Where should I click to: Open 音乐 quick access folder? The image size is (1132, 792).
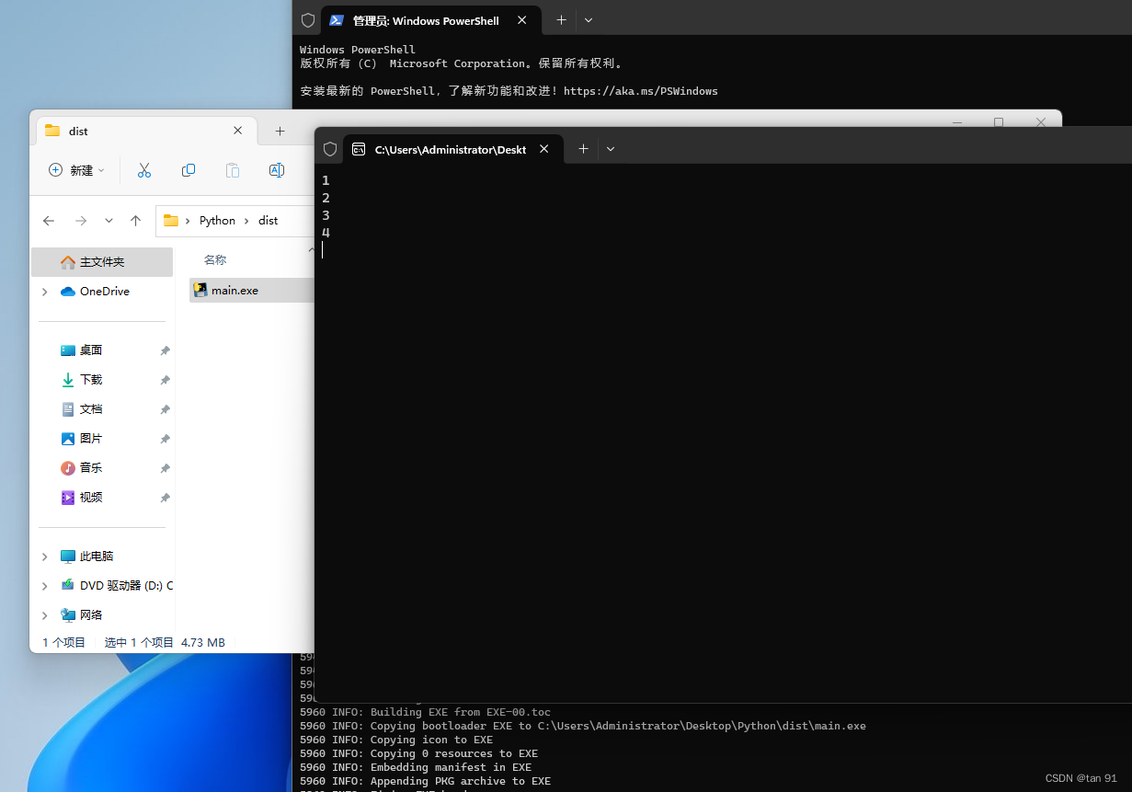point(91,468)
